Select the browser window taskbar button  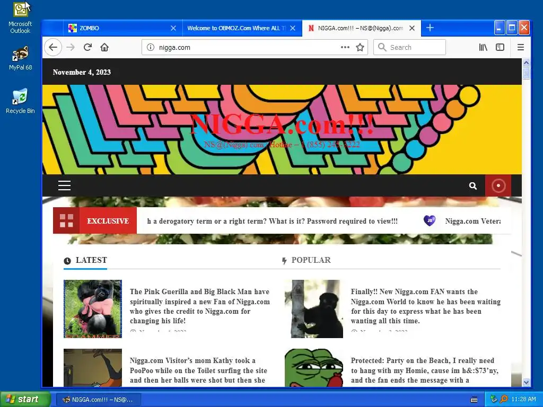tap(98, 400)
